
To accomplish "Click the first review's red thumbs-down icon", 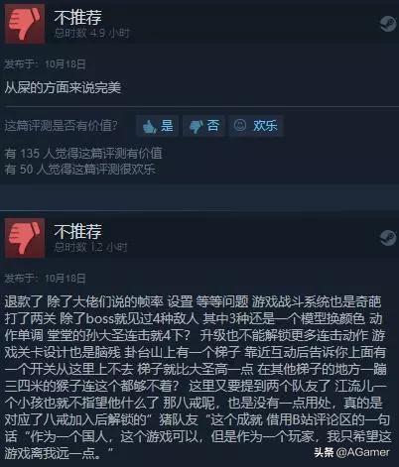I will (25, 24).
